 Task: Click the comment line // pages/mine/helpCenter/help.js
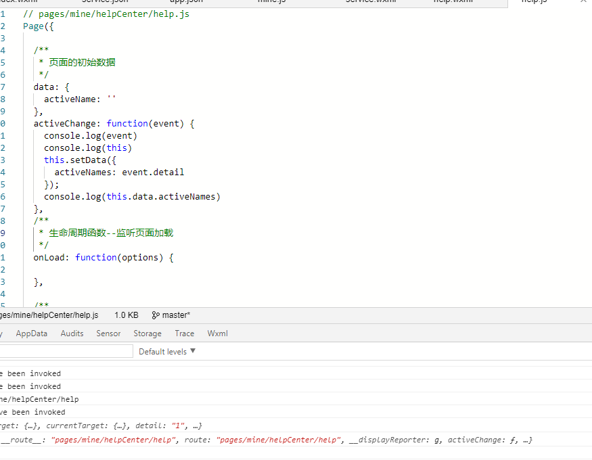tap(106, 14)
